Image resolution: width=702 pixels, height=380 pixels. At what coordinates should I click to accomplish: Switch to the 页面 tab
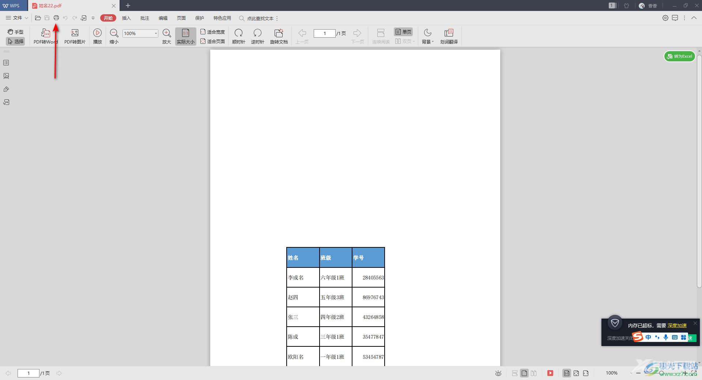[181, 18]
